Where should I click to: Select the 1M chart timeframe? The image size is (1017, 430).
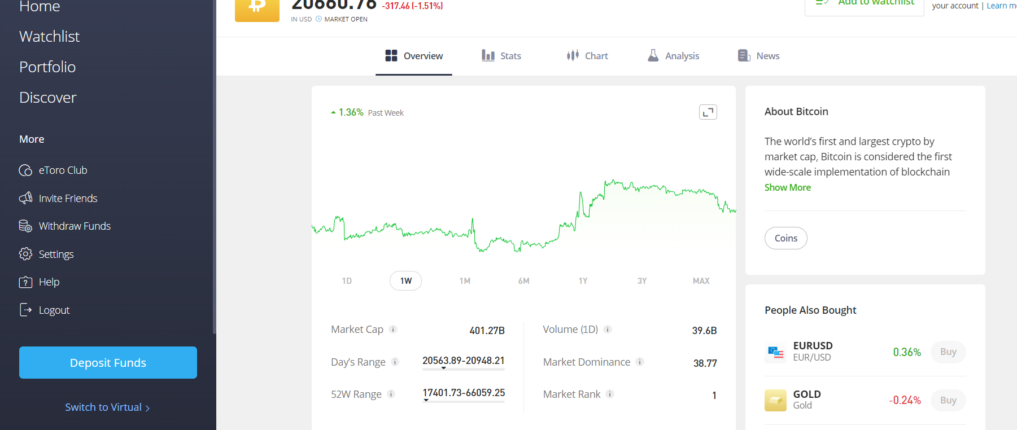coord(465,281)
